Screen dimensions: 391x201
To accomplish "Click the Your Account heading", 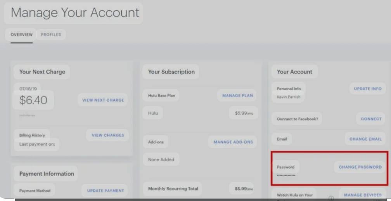I will 294,72.
